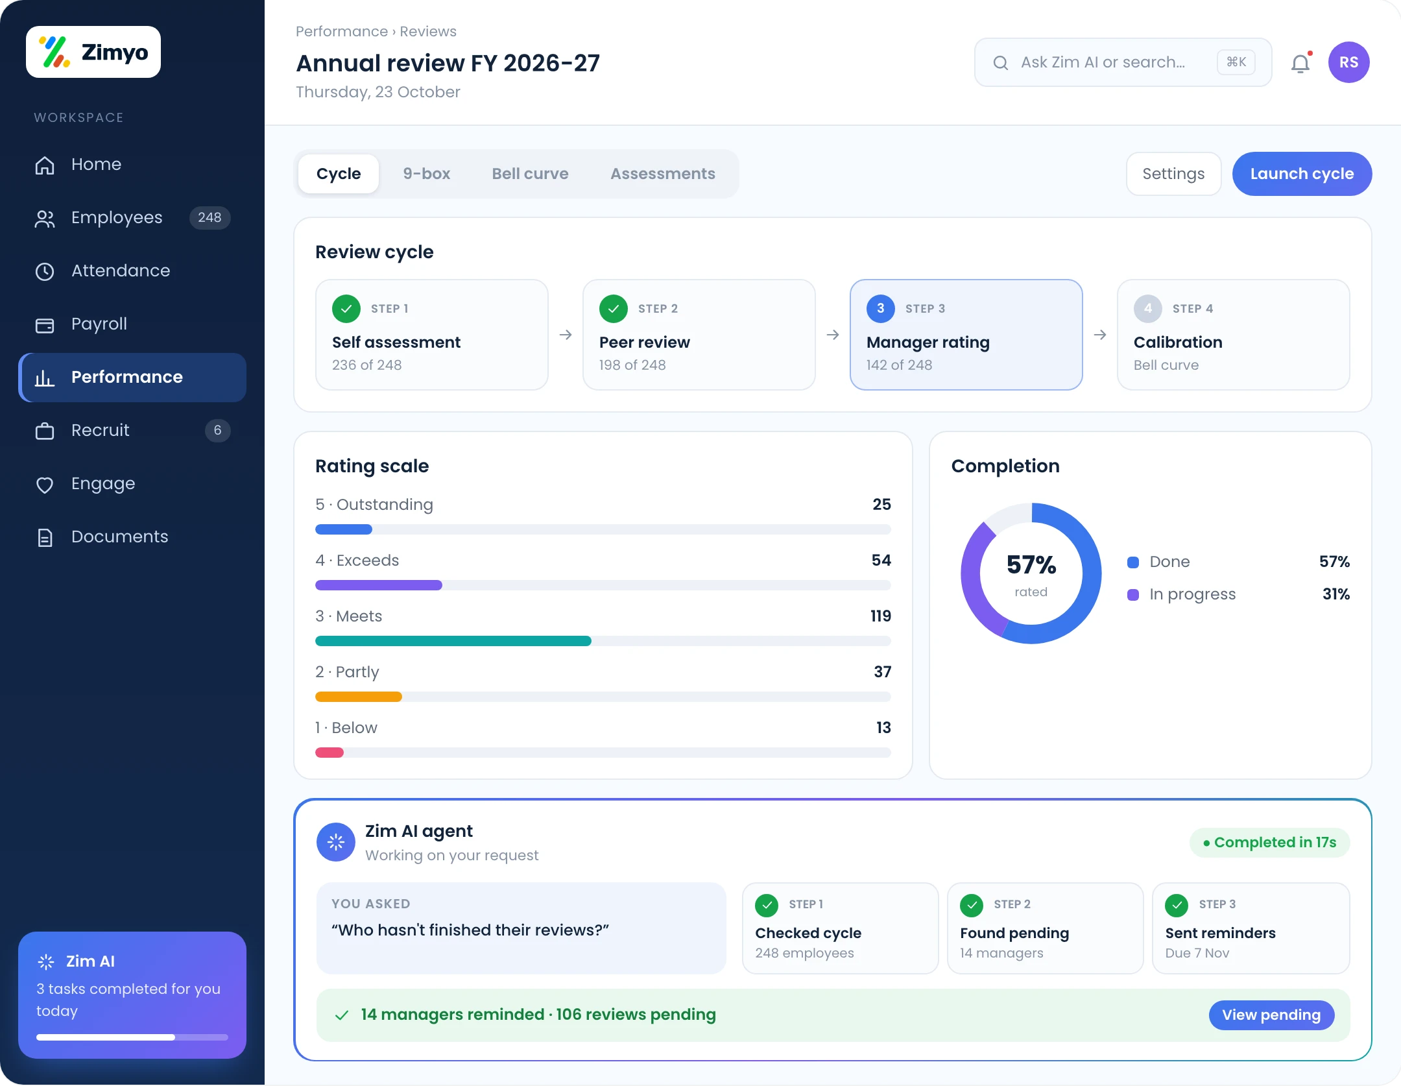The height and width of the screenshot is (1086, 1401).
Task: Click the Exceeds rating purple bar
Action: coord(379,585)
